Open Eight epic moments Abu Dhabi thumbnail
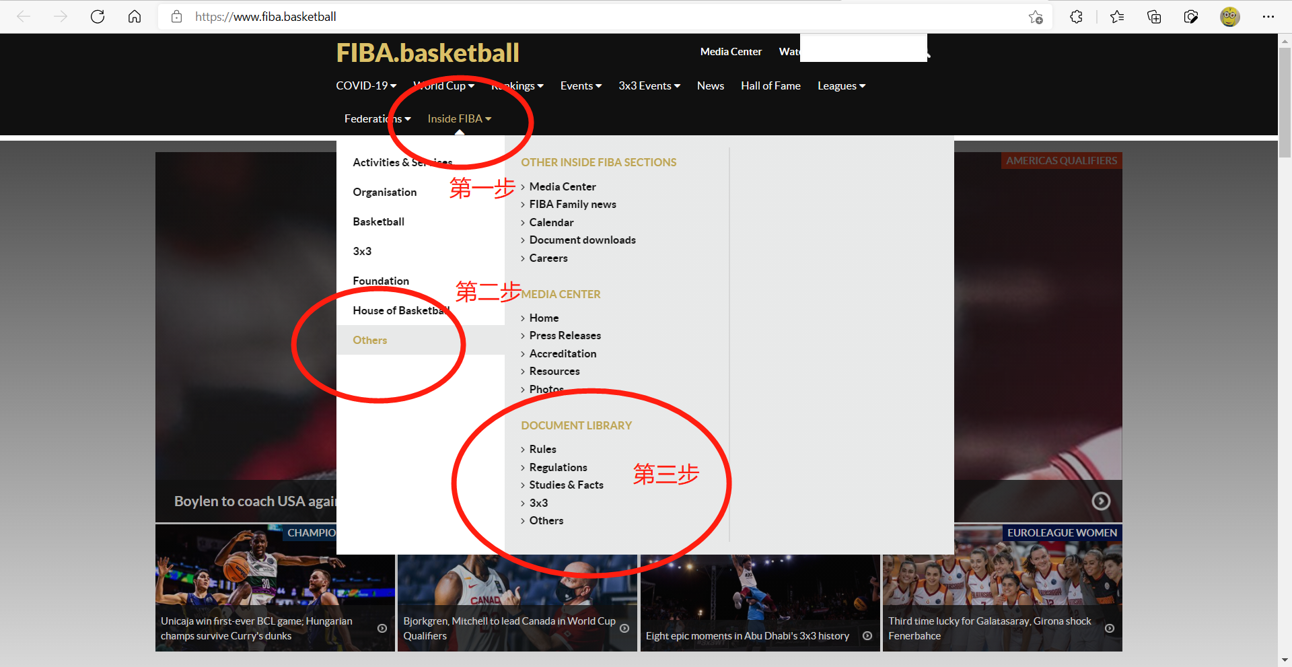Screen dimensions: 1292x667 point(760,603)
